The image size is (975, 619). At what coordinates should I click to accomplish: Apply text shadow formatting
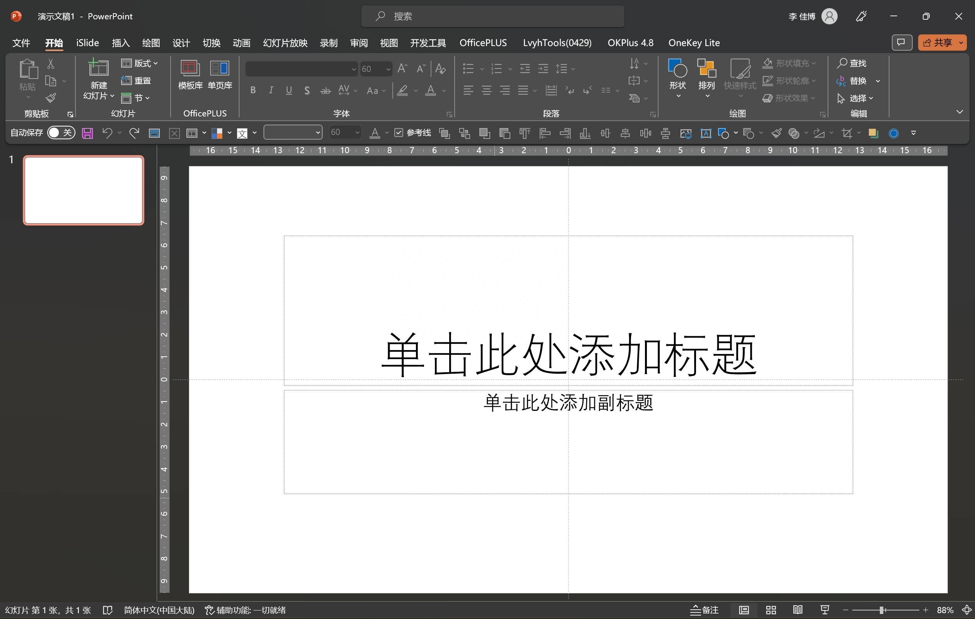pyautogui.click(x=307, y=91)
